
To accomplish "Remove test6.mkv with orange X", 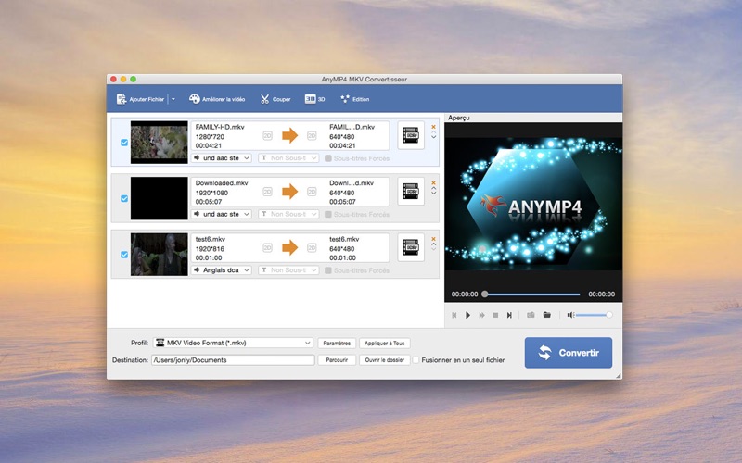I will 433,239.
